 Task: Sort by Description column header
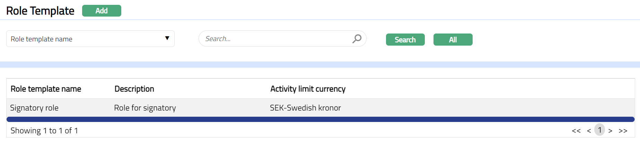134,89
